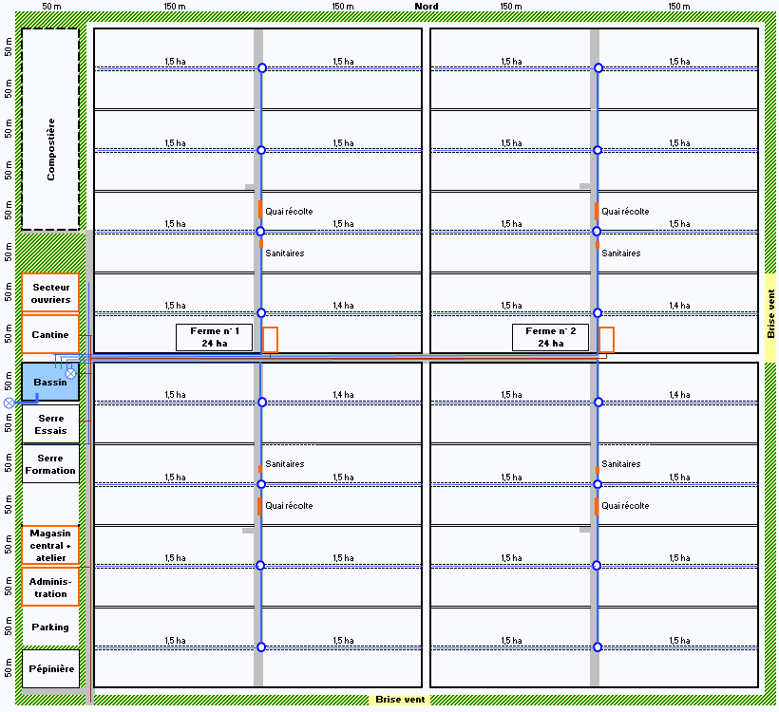Click the orange Quai récolte marker in lower Ferme 2
Viewport: 779px width, 712px height.
597,506
